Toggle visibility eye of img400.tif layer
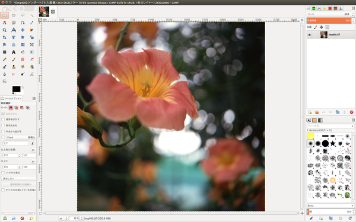Screen dimensions: 356x222 309,35
